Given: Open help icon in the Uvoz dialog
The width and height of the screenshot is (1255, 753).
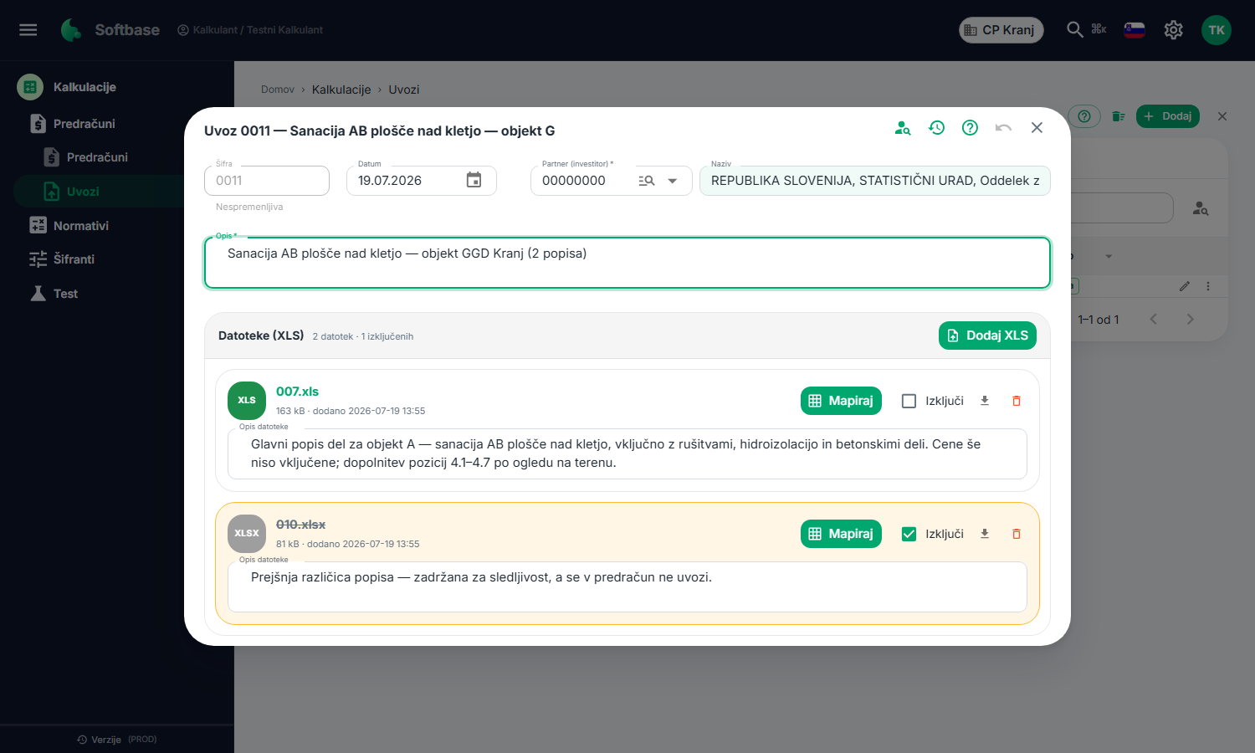Looking at the screenshot, I should coord(970,128).
